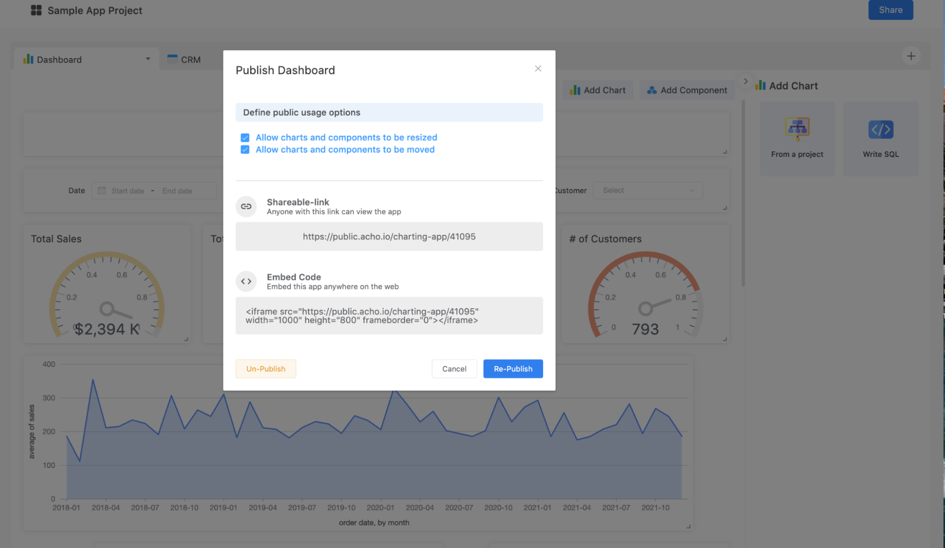Click the embed code brackets icon
Screen dimensions: 945x548
[246, 281]
